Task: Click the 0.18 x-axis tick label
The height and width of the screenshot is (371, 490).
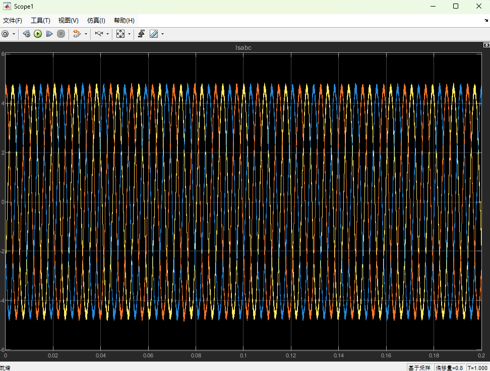Action: pos(434,355)
